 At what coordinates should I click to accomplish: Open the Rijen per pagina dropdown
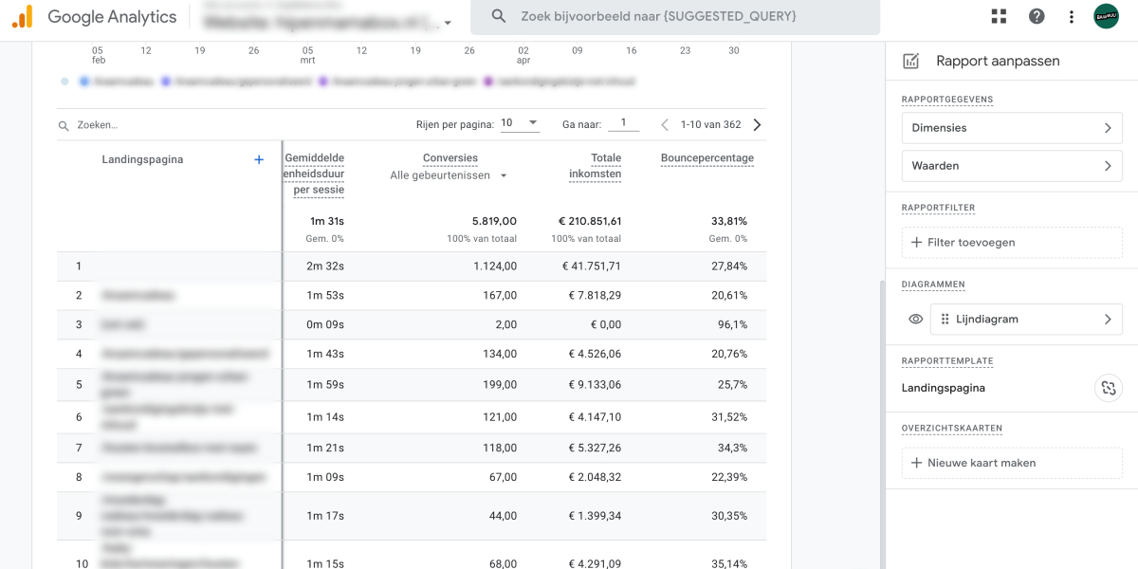click(x=520, y=123)
